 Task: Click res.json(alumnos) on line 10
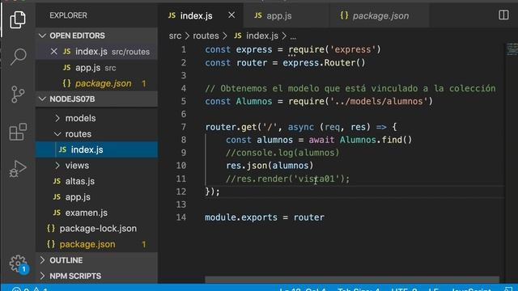[270, 166]
